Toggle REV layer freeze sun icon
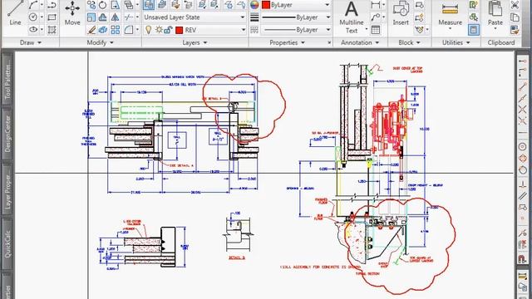Viewport: 532px width, 299px height. (x=159, y=30)
